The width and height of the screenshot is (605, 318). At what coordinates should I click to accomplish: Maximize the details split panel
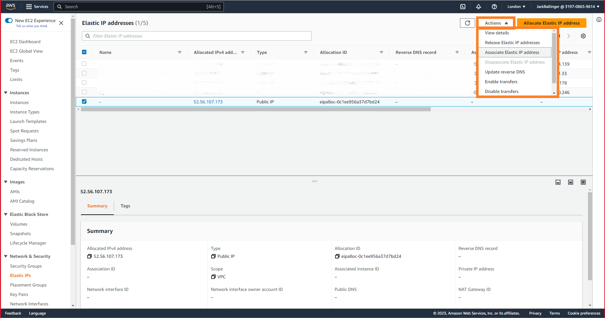click(583, 182)
